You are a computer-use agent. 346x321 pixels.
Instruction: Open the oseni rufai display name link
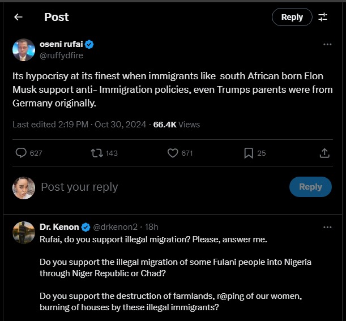(61, 44)
